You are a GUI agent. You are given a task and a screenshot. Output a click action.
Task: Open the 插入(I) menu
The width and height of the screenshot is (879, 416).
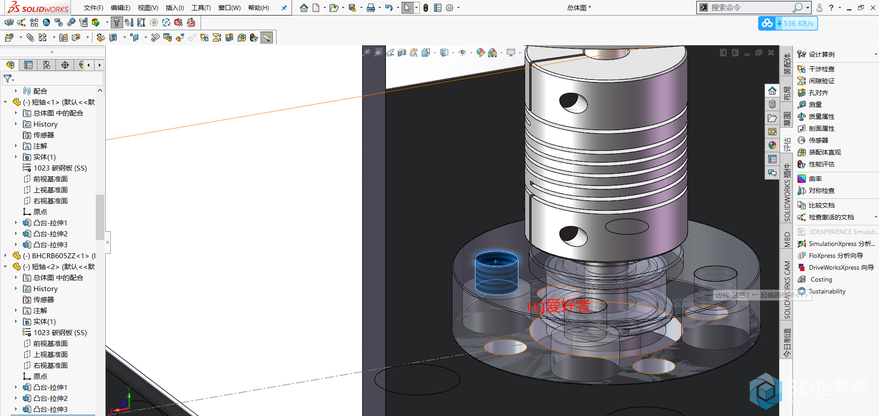(174, 8)
